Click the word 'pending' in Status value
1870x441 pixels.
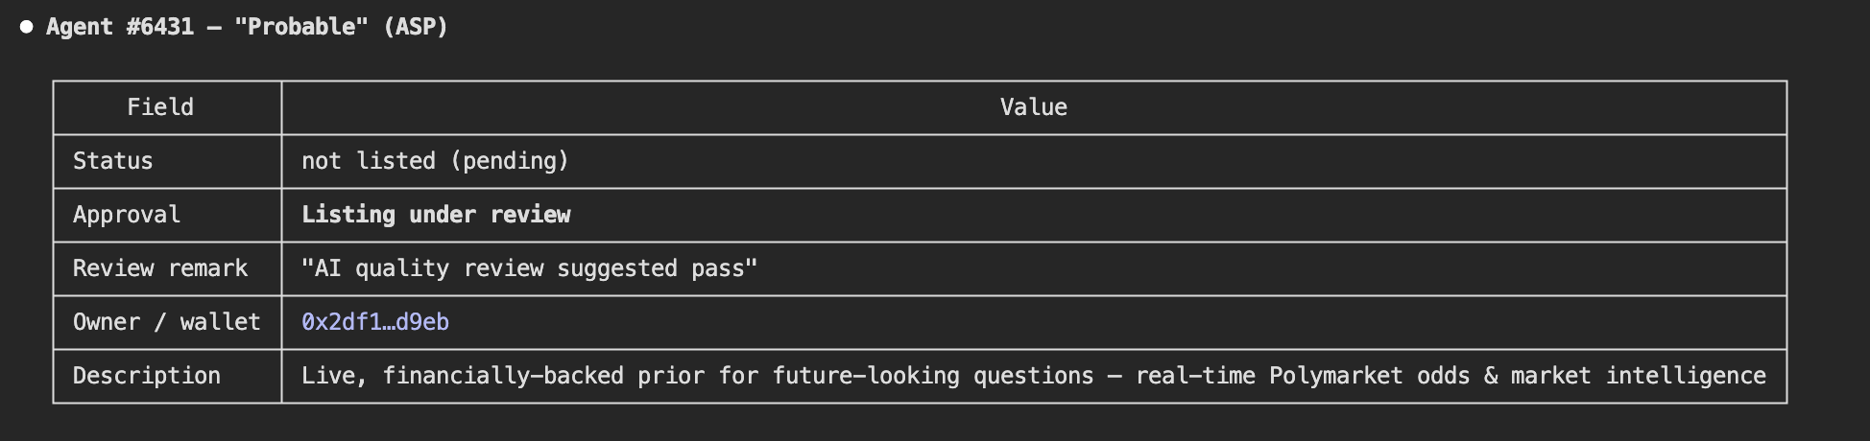pos(510,161)
